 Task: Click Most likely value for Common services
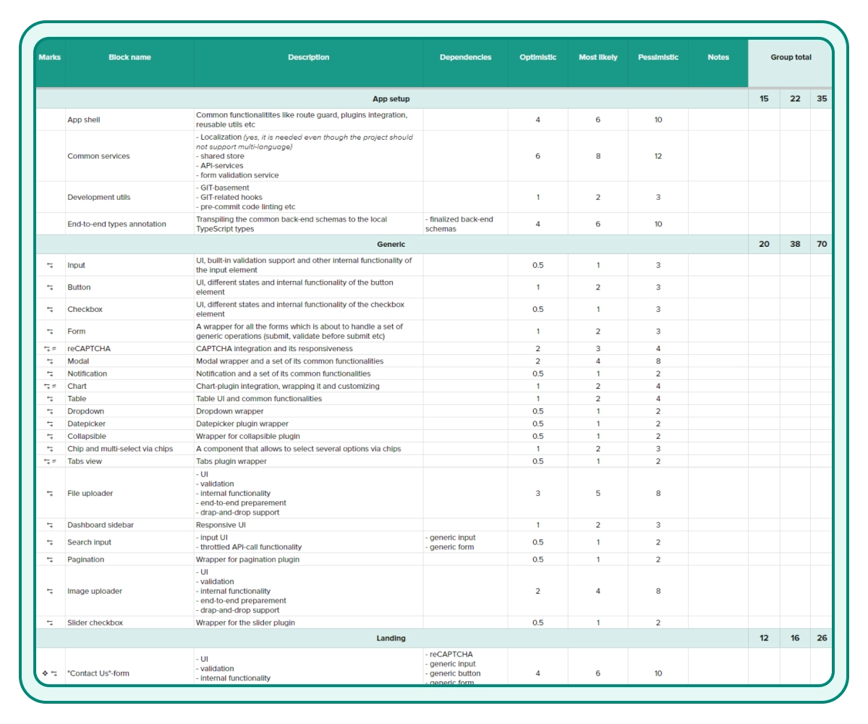598,156
